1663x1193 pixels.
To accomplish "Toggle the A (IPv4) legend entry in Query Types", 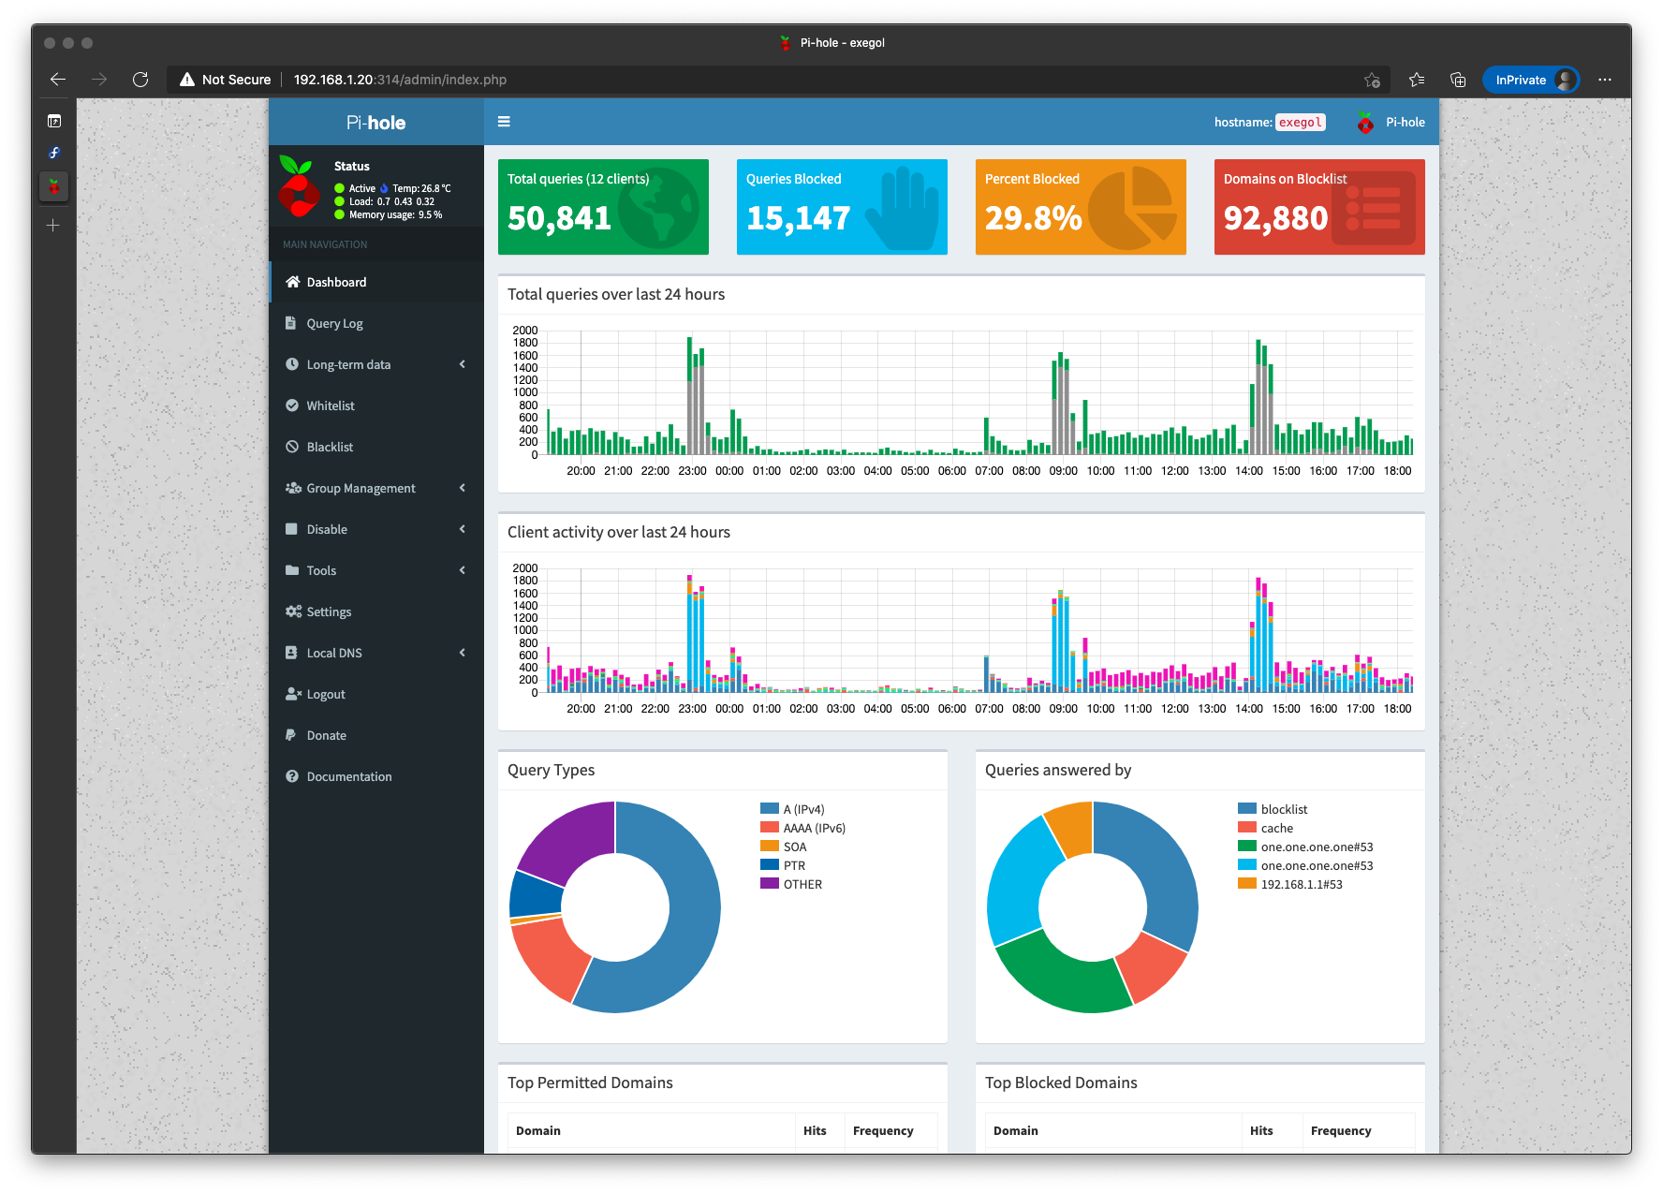I will click(x=803, y=809).
